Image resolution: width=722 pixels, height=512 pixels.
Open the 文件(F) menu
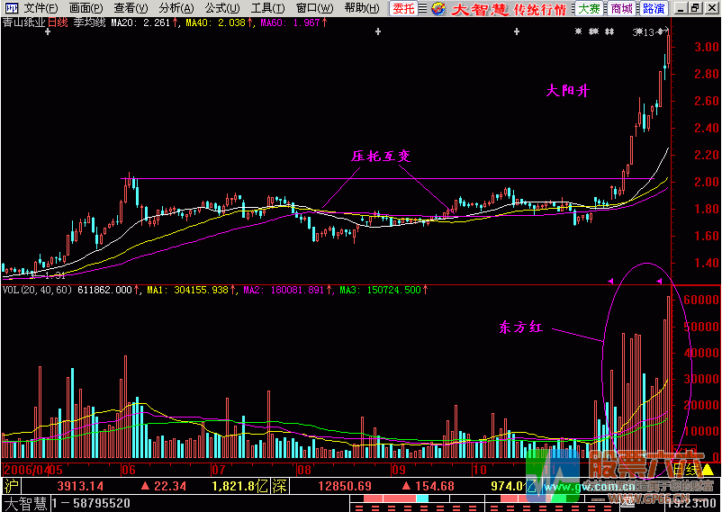[x=39, y=8]
